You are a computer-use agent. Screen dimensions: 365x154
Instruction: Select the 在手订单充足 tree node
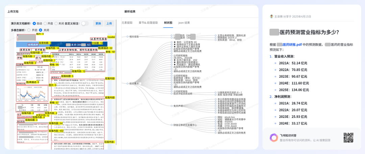click(186, 60)
